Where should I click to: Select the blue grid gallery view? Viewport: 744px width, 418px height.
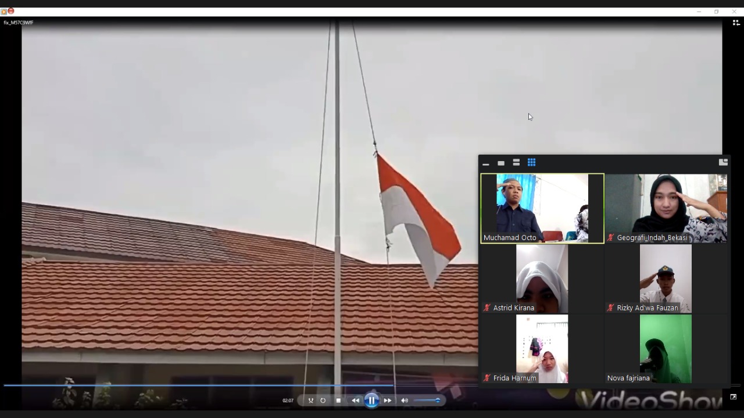[x=531, y=163]
